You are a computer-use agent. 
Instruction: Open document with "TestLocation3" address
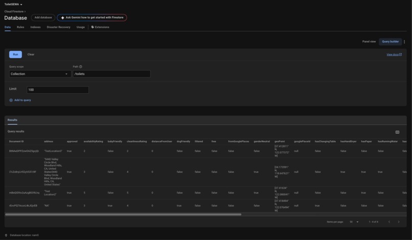24,151
